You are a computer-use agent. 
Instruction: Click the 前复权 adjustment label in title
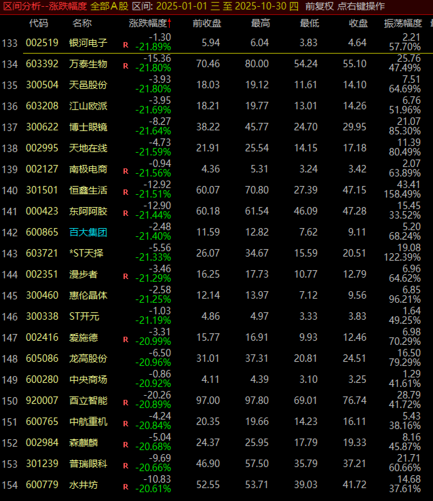tap(319, 6)
